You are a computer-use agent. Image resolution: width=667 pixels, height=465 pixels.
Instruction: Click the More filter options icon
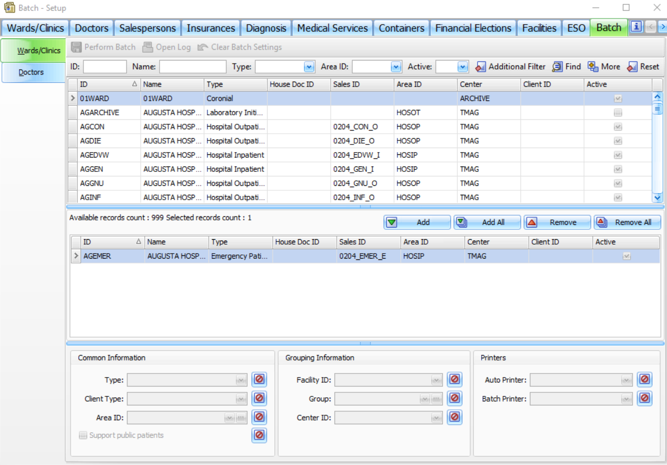(593, 67)
